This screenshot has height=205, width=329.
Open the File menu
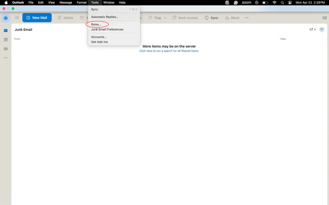pos(31,3)
